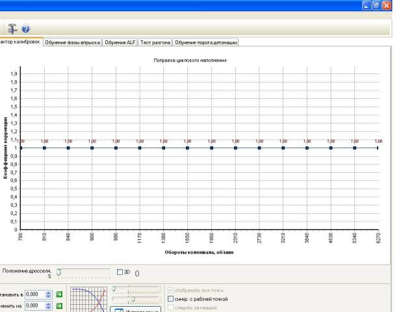
Task: Enable 'синхр. с рабочей точкой' checkbox
Action: [x=170, y=299]
